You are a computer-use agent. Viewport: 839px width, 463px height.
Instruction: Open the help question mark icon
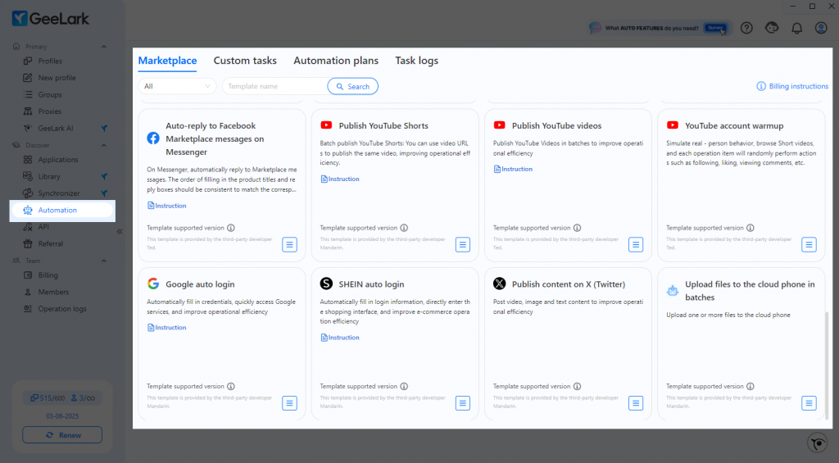pos(746,28)
